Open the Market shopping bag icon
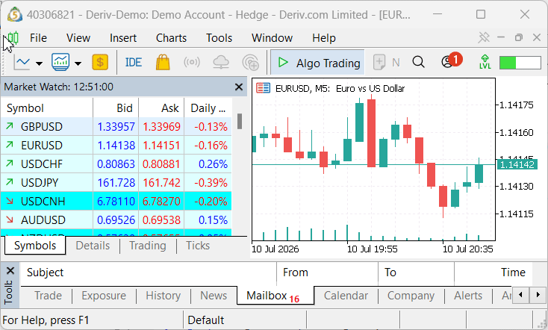The image size is (548, 330). pyautogui.click(x=163, y=62)
